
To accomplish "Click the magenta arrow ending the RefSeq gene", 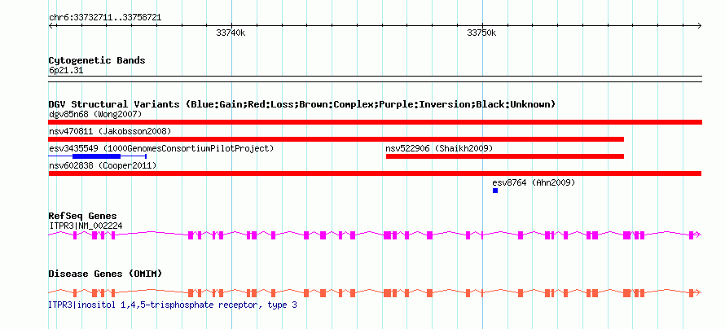I will [x=699, y=235].
